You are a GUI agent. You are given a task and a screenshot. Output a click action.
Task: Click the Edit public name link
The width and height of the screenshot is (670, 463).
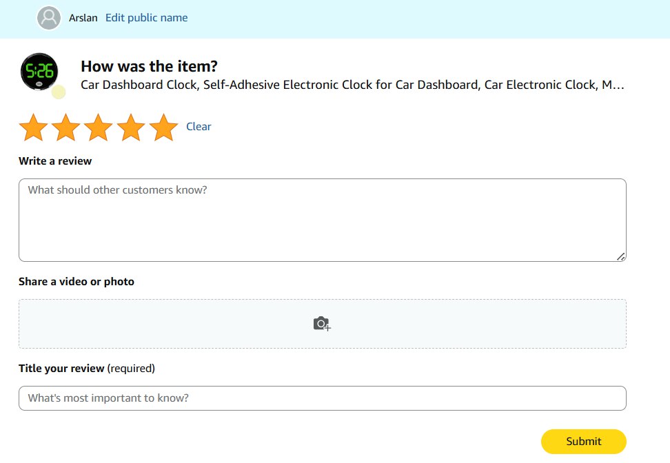click(x=146, y=18)
